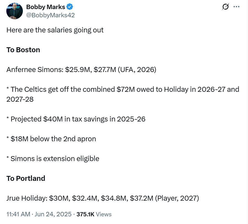Image resolution: width=248 pixels, height=224 pixels.
Task: Select the 'To Portland' bold heading
Action: 26,178
